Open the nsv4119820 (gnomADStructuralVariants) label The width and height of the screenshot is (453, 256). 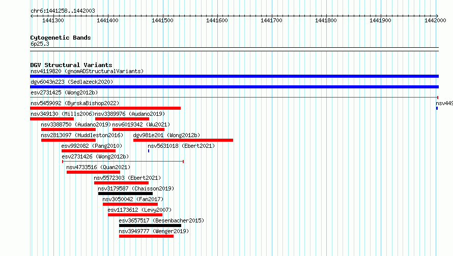[x=87, y=71]
